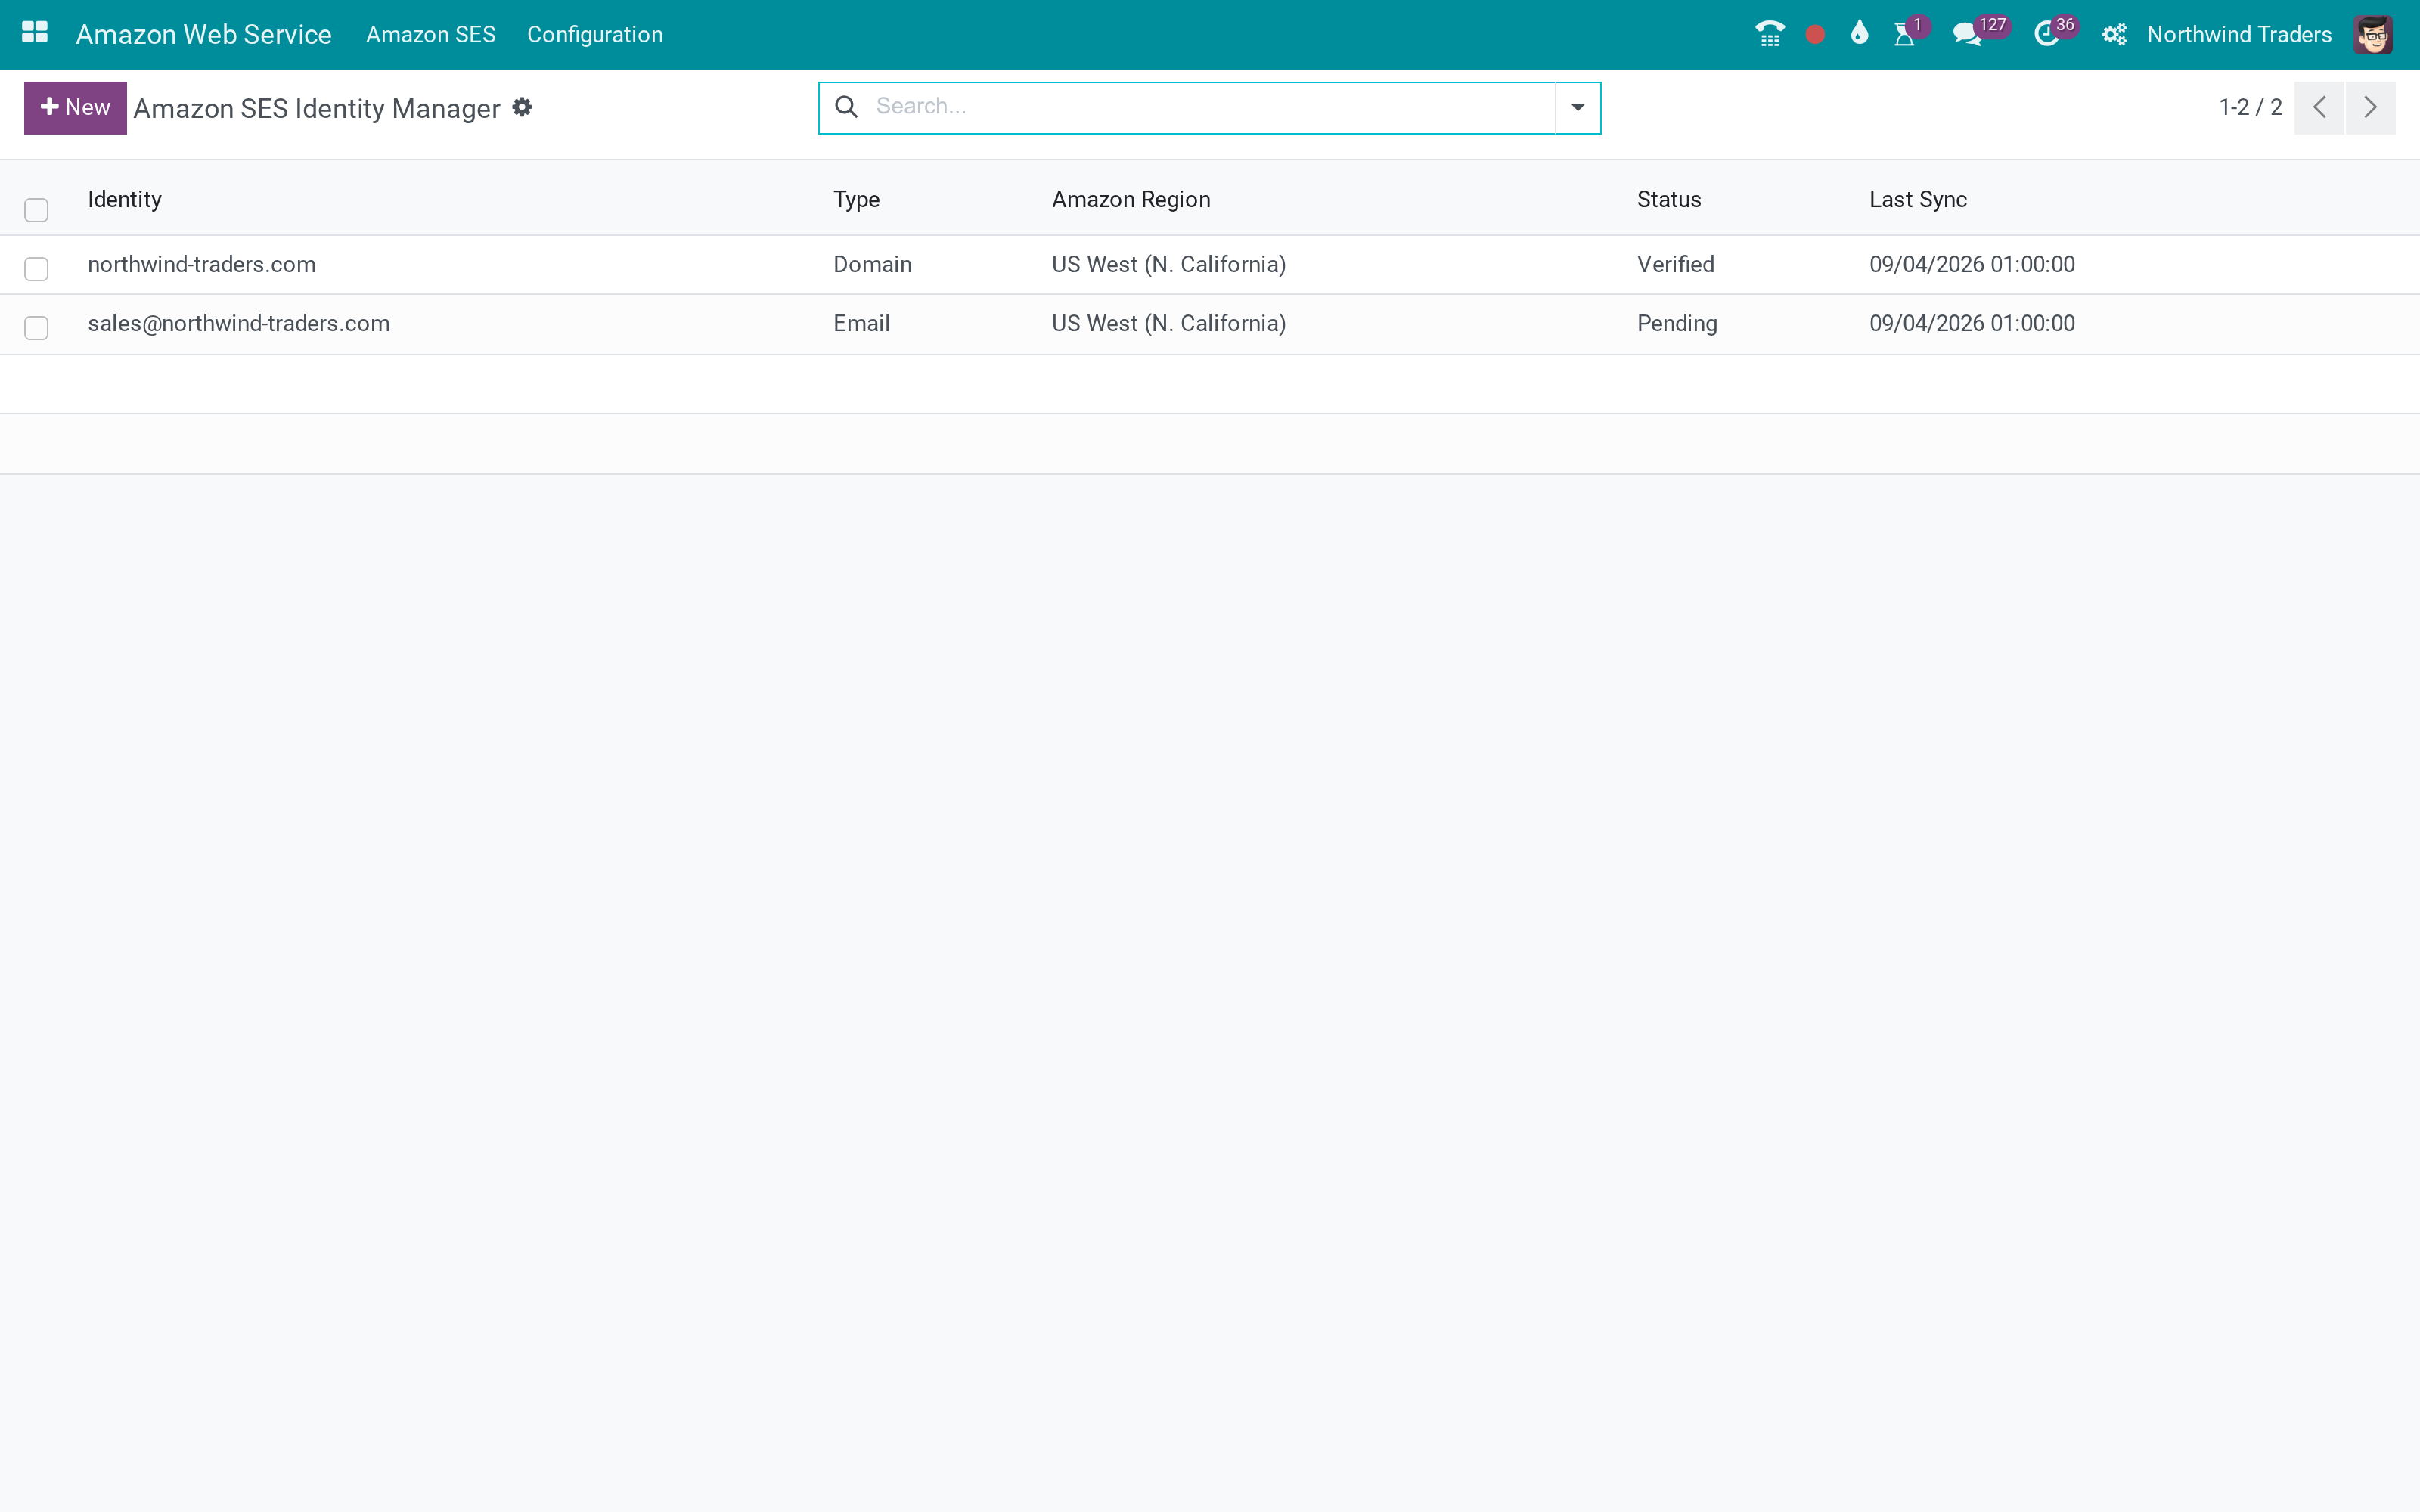
Task: Go to the previous page of records
Action: click(x=2319, y=107)
